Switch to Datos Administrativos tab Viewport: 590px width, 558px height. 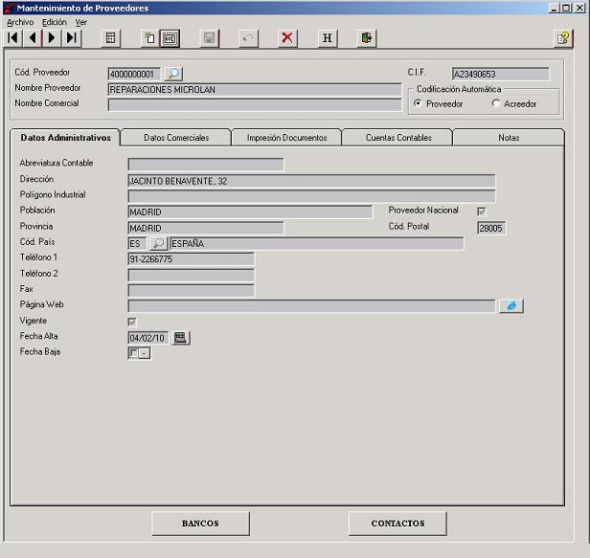click(x=65, y=138)
